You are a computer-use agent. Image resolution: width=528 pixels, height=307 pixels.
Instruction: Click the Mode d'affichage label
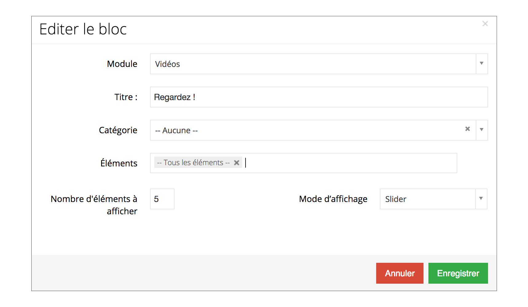[x=333, y=199]
